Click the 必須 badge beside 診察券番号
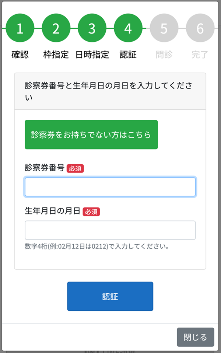 click(x=75, y=169)
